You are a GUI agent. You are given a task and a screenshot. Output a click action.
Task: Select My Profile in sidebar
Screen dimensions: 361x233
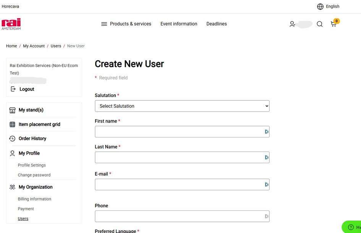tap(29, 153)
